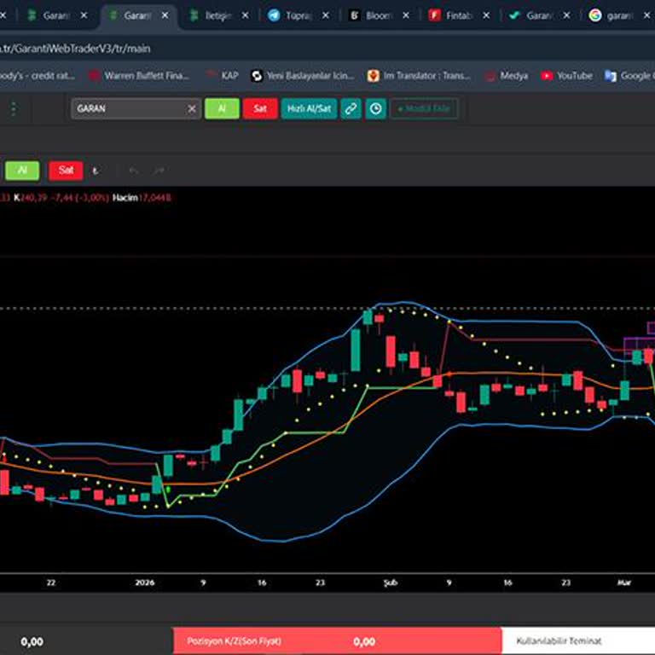Close the İletişim browser tab

246,16
